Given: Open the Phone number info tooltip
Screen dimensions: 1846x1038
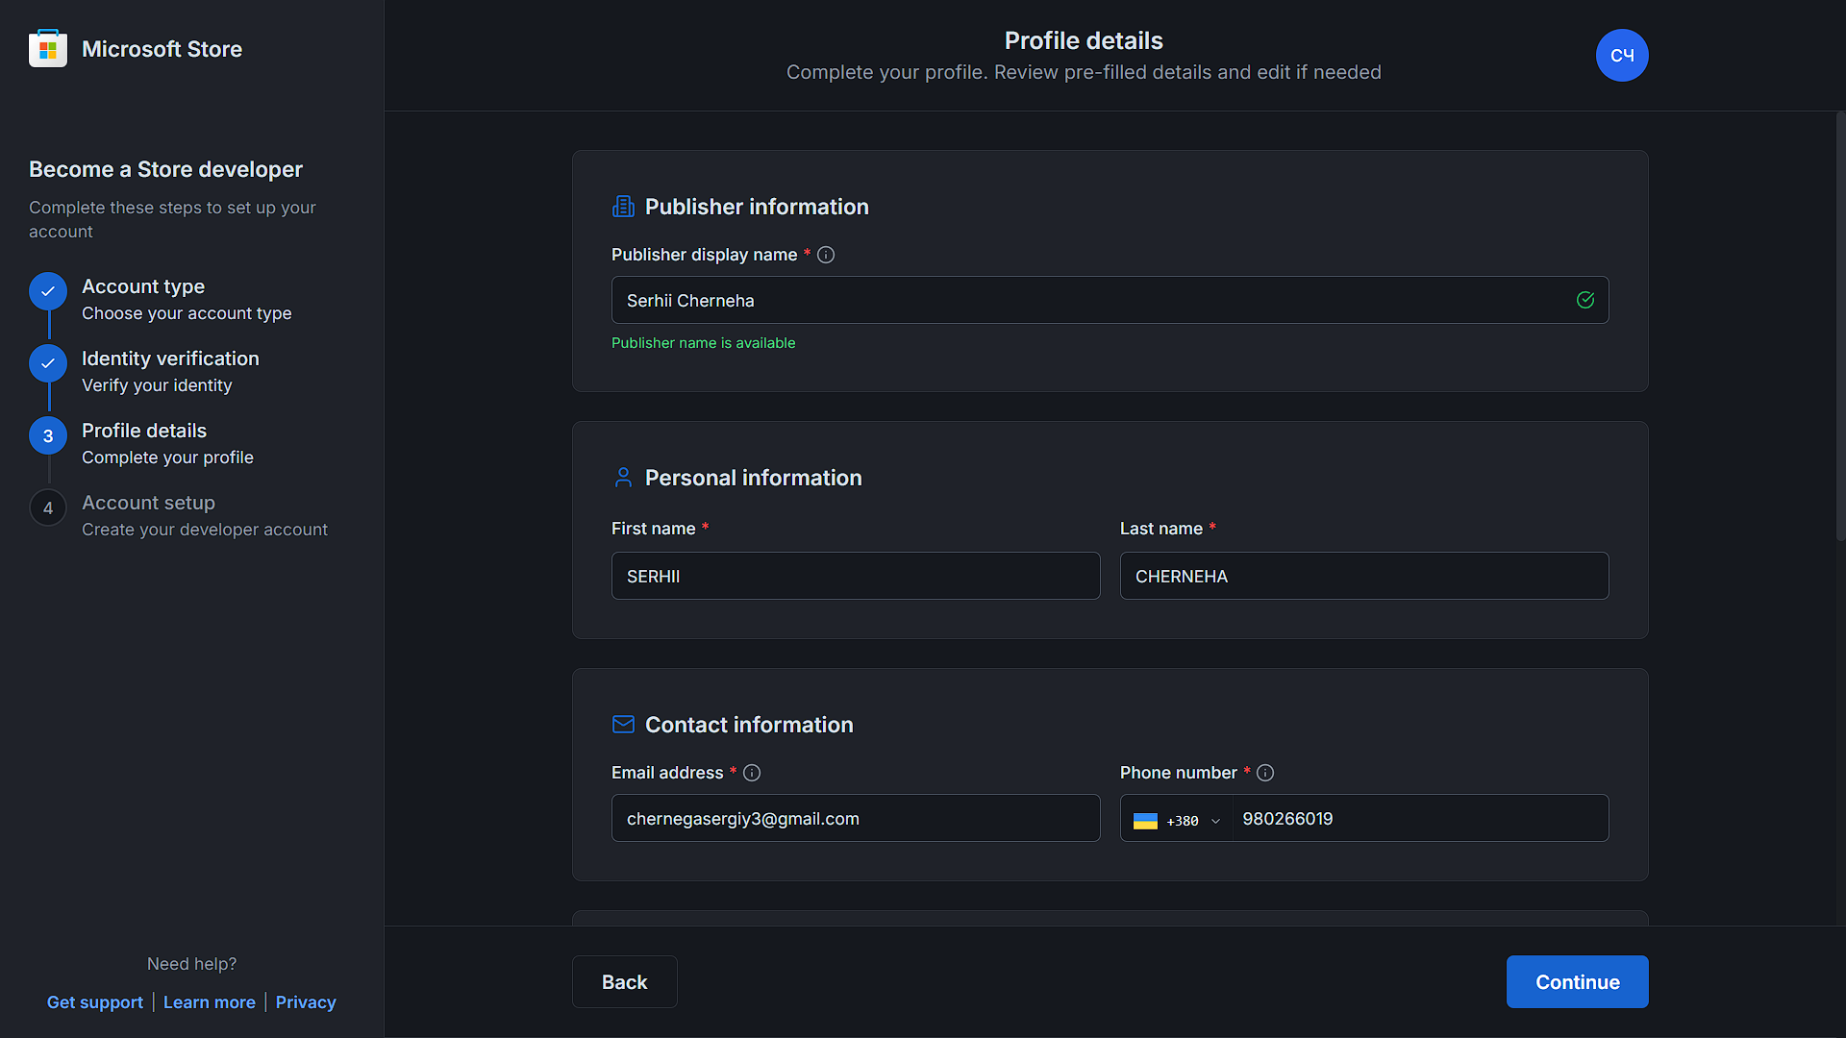Looking at the screenshot, I should pyautogui.click(x=1265, y=772).
